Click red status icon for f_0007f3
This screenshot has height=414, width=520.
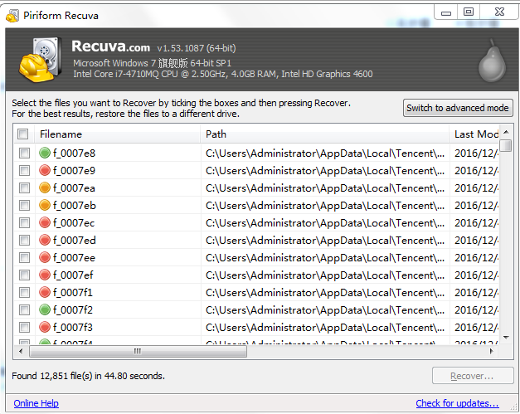pos(45,327)
